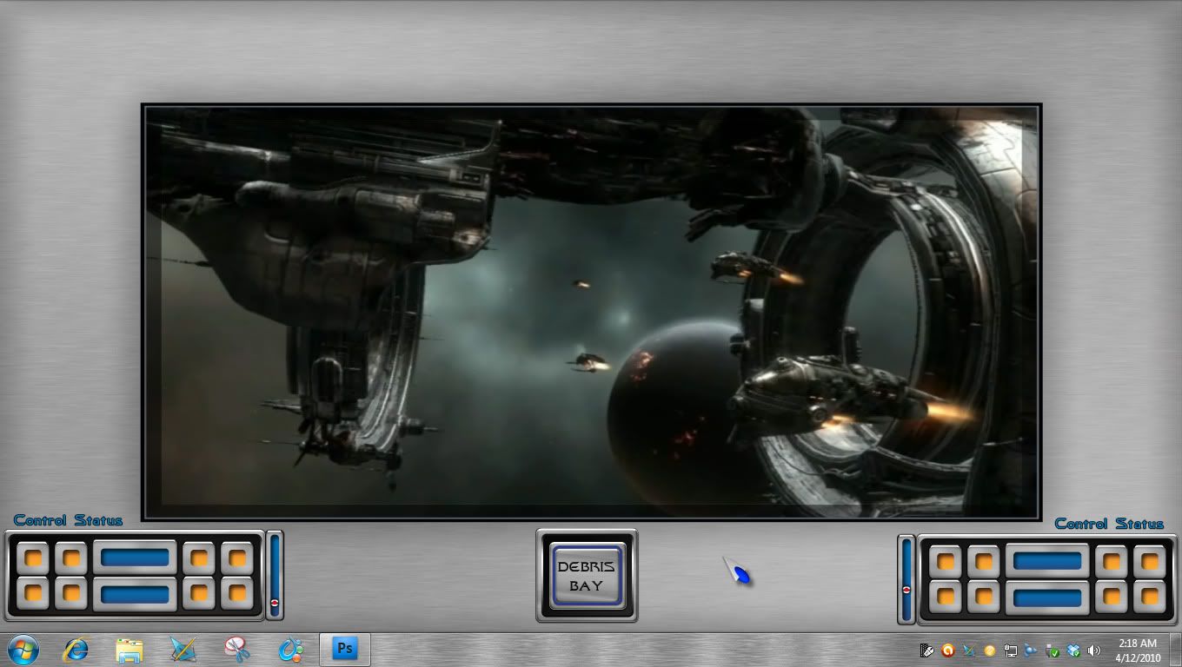This screenshot has width=1182, height=667.
Task: Toggle first top-row orange button, right panel
Action: tap(946, 561)
